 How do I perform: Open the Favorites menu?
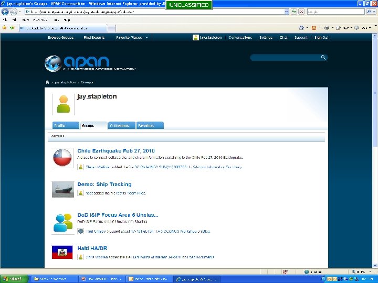pos(40,20)
